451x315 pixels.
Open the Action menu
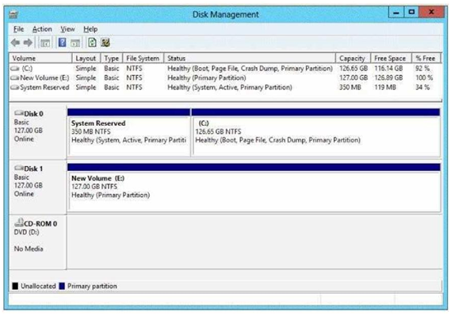tap(42, 29)
